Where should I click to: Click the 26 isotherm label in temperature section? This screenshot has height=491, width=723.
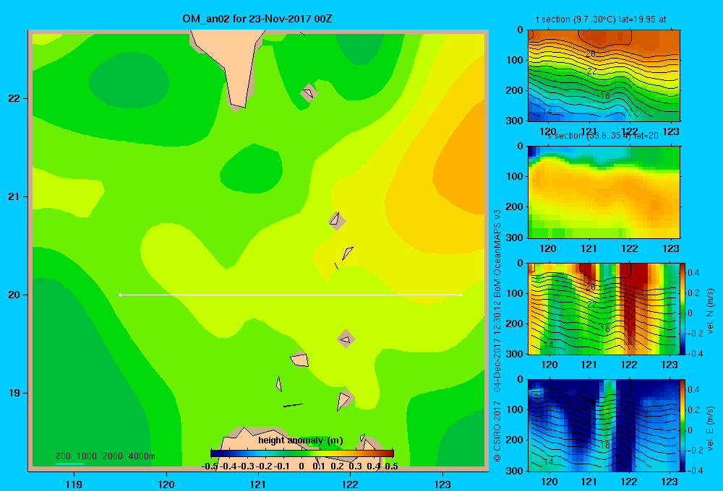(591, 54)
